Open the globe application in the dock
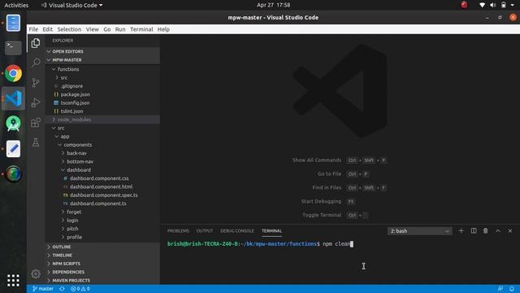This screenshot has width=520, height=293. coord(13,173)
